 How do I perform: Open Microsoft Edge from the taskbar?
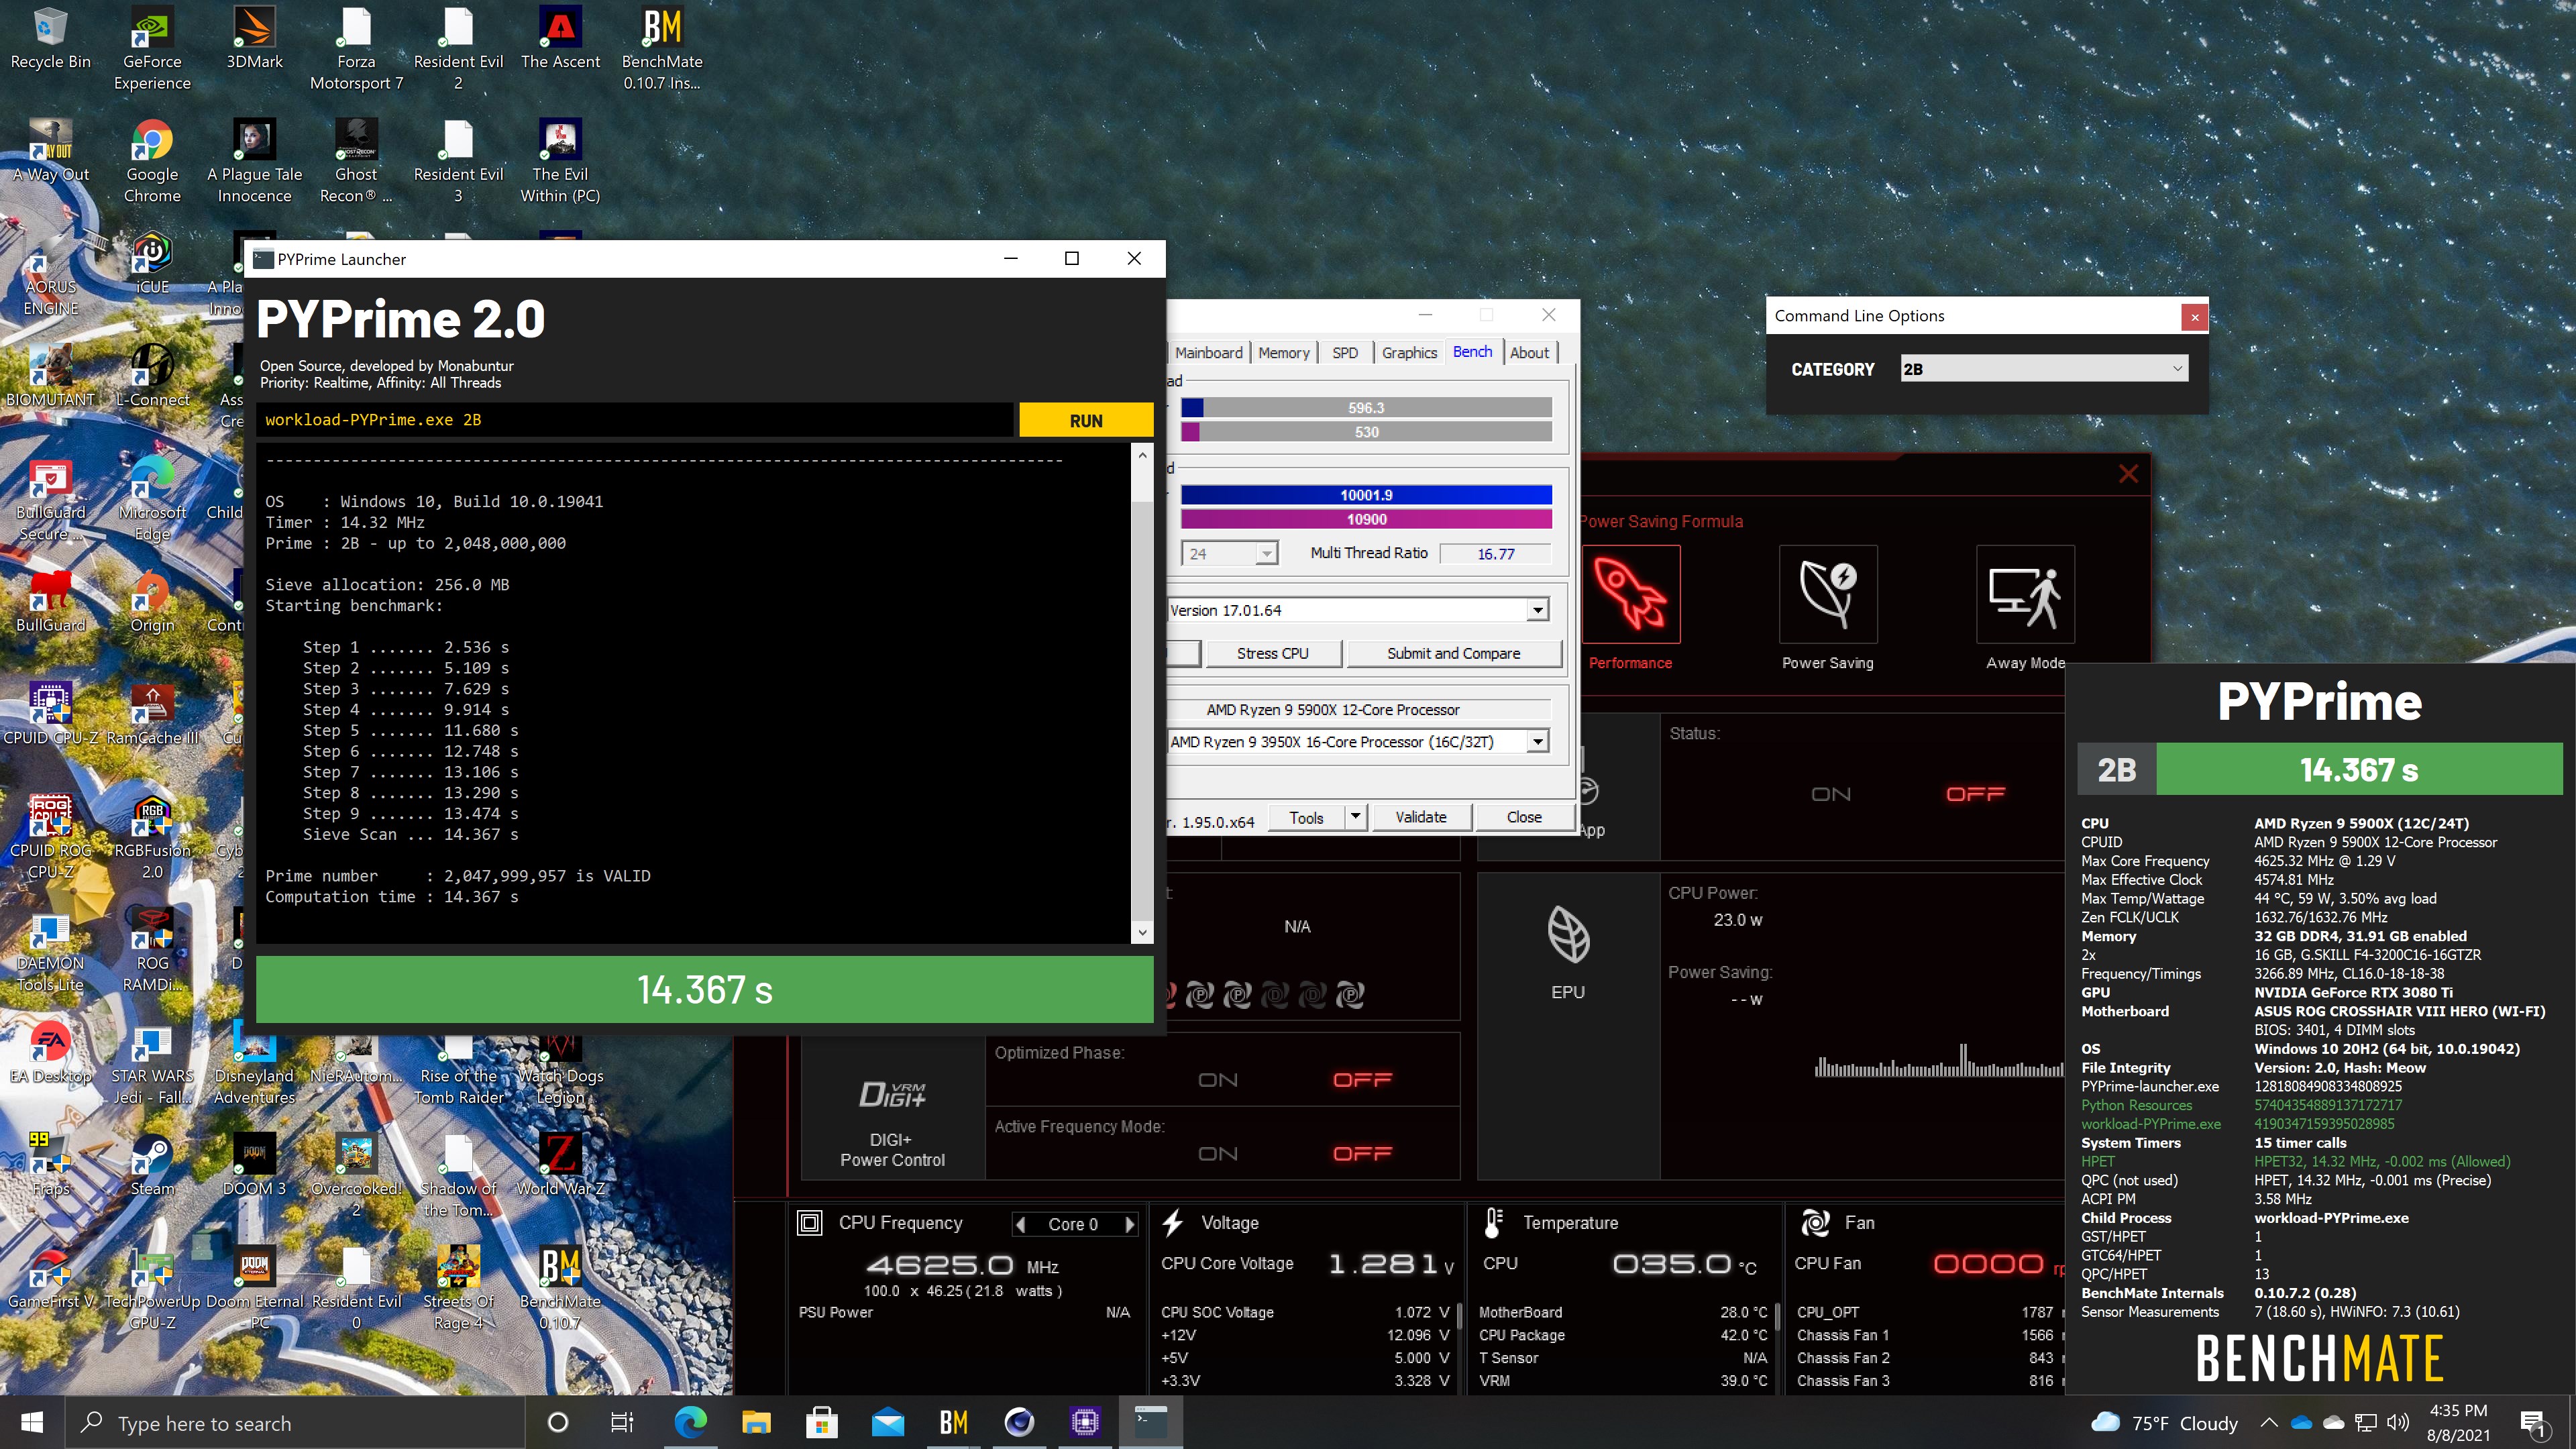pos(690,1422)
